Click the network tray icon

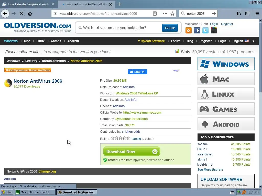pyautogui.click(x=239, y=192)
